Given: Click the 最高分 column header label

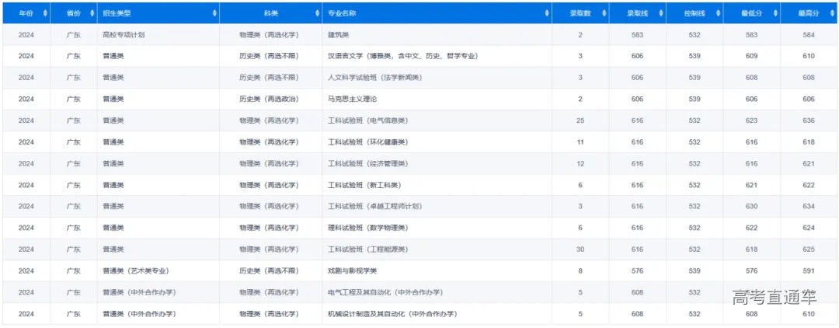Looking at the screenshot, I should (808, 13).
